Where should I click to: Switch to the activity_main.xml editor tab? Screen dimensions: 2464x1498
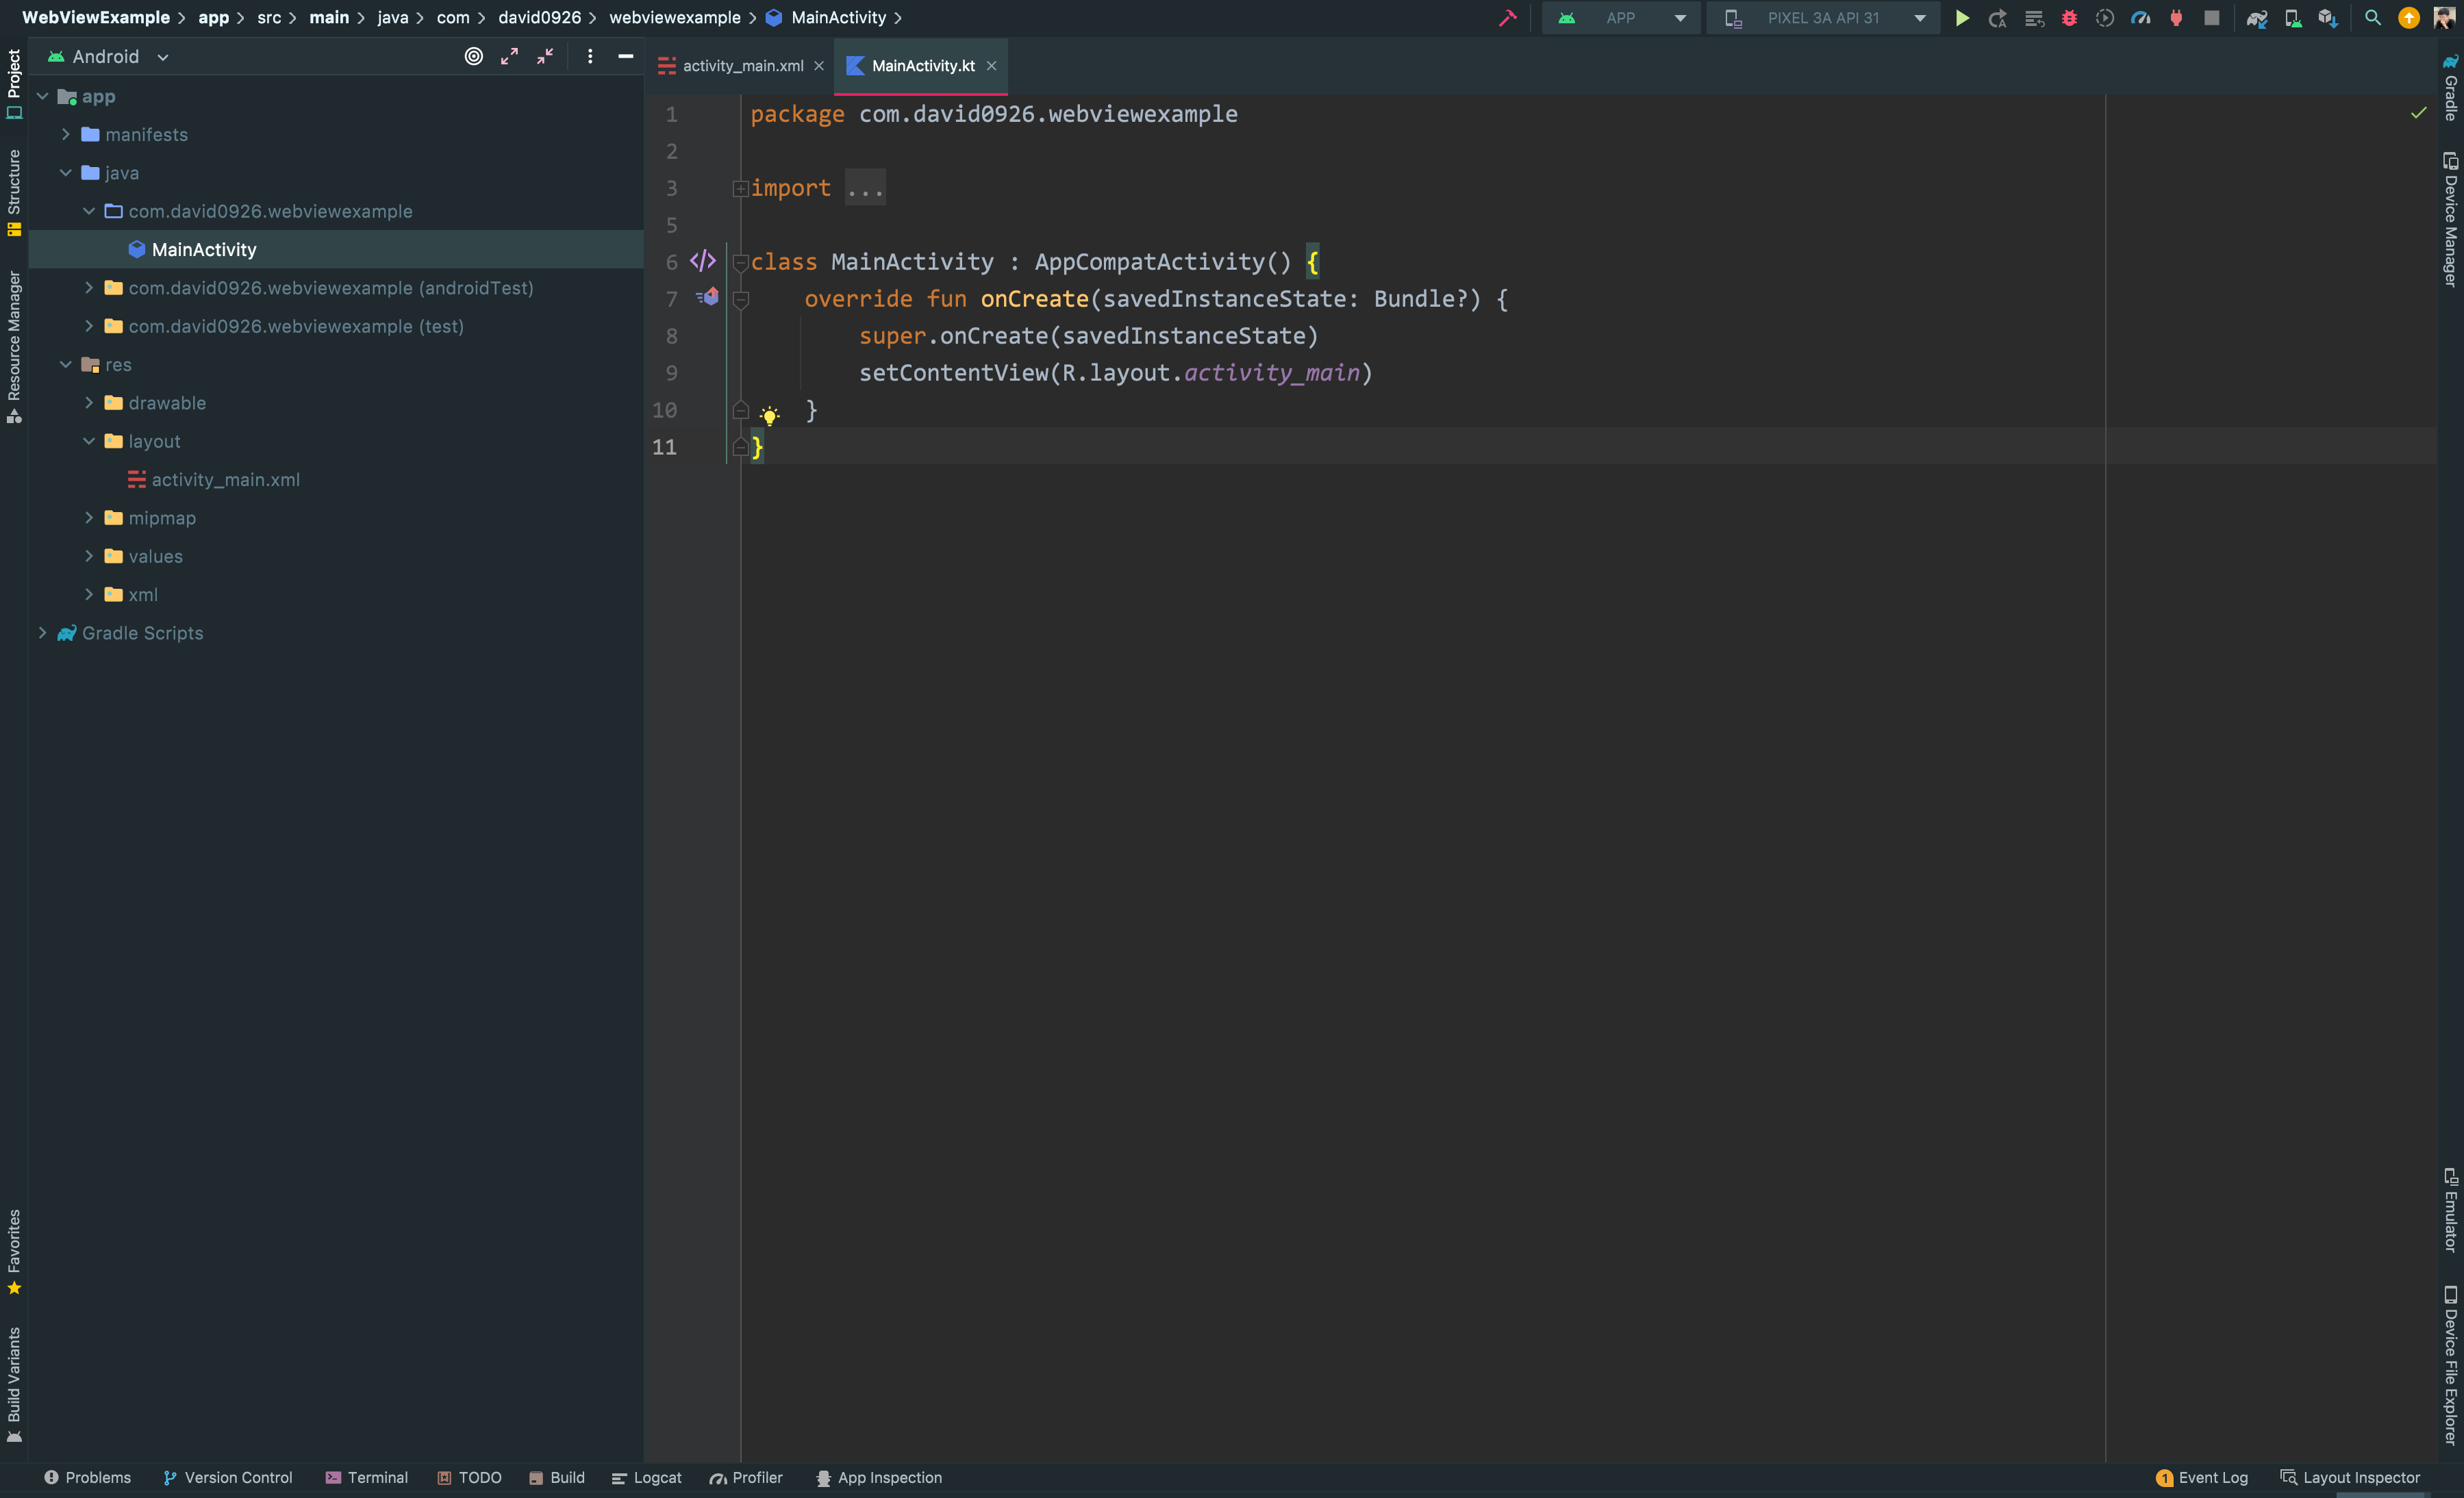click(742, 66)
